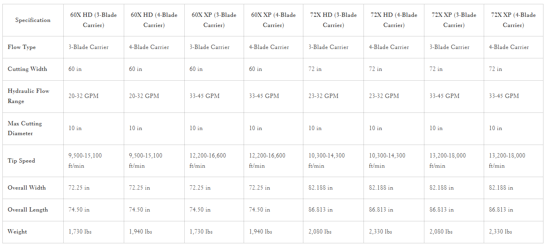Click the Weight value for 60X HD 3-Blade
Screen dimensions: 547x248
[80, 232]
